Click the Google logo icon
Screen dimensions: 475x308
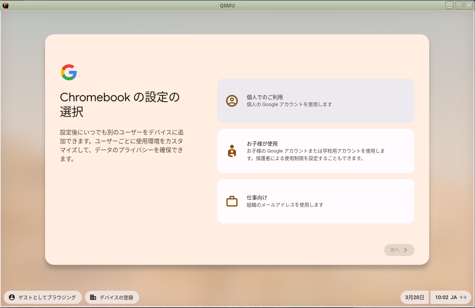pos(69,72)
